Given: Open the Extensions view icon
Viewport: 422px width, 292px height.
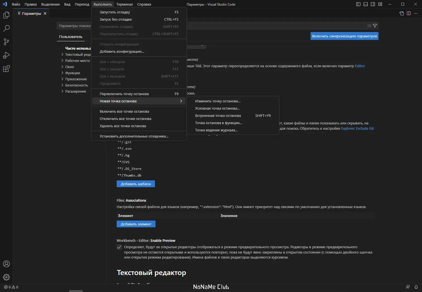Looking at the screenshot, I should pyautogui.click(x=6, y=69).
